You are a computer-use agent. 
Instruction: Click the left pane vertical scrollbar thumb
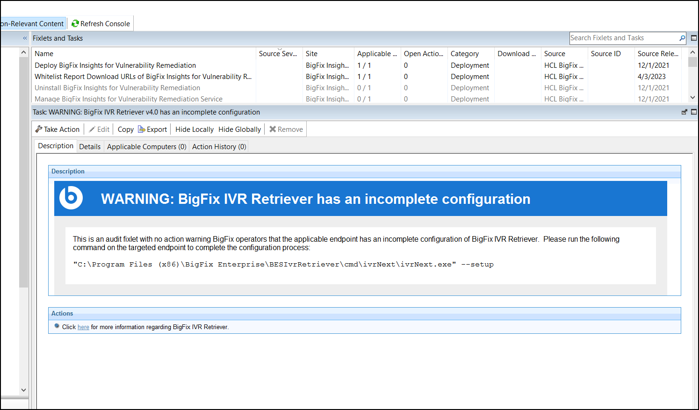[x=24, y=172]
